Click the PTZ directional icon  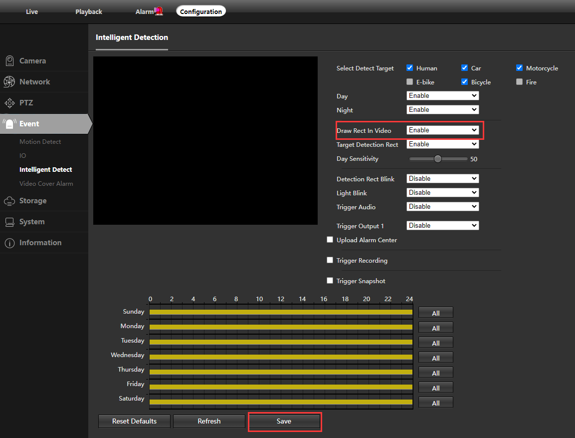point(9,103)
